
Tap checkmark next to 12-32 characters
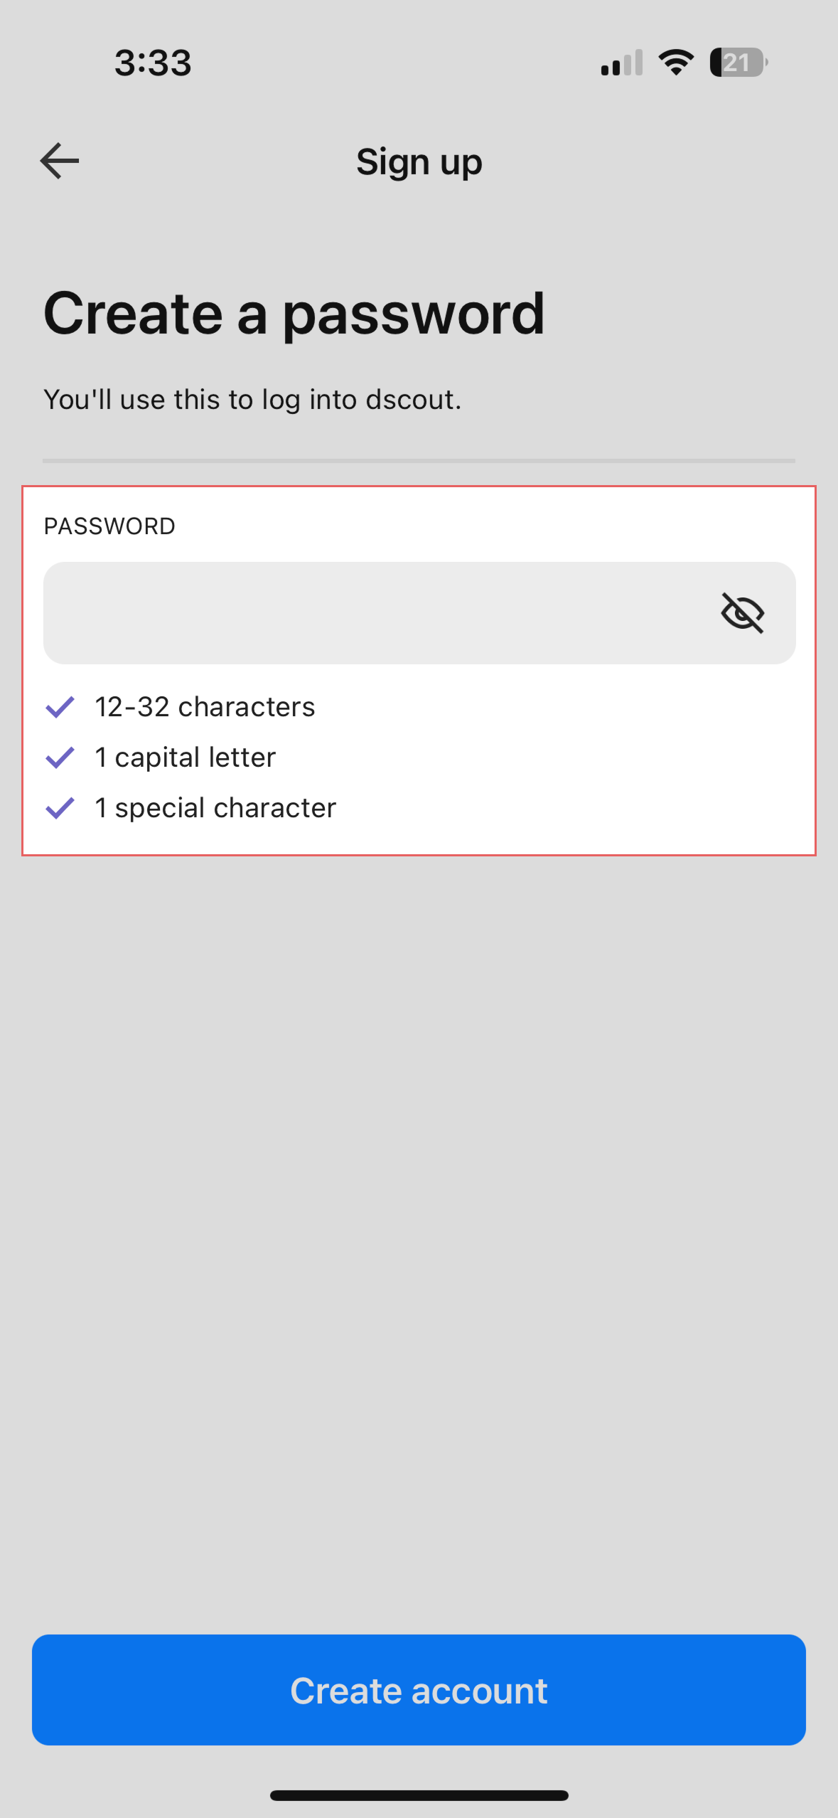pos(60,707)
